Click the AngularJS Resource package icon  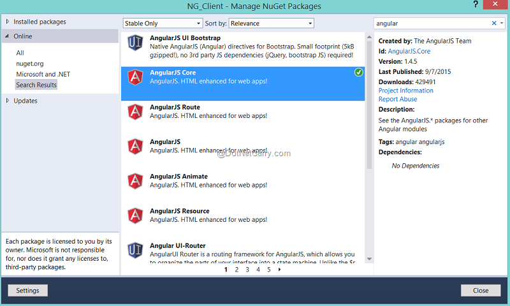coord(135,215)
